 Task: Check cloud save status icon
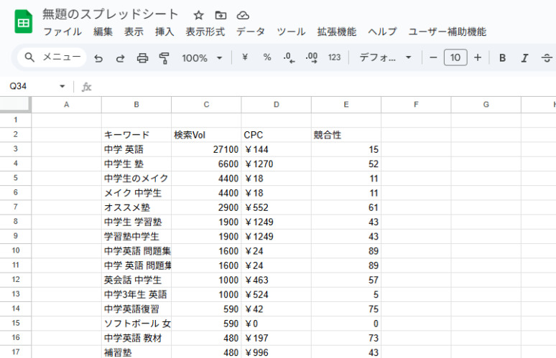pyautogui.click(x=243, y=15)
